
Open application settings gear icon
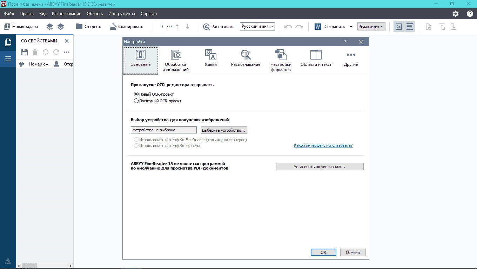tap(456, 14)
